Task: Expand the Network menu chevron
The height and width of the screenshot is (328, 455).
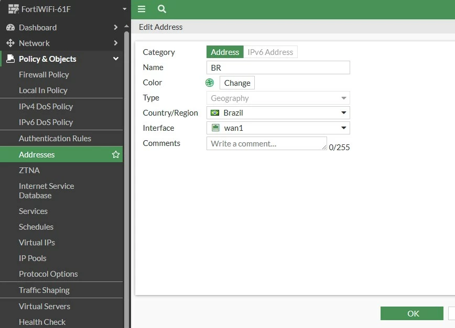Action: pyautogui.click(x=115, y=43)
